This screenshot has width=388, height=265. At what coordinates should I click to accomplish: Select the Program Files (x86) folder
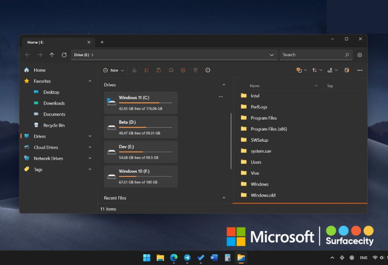click(x=269, y=129)
